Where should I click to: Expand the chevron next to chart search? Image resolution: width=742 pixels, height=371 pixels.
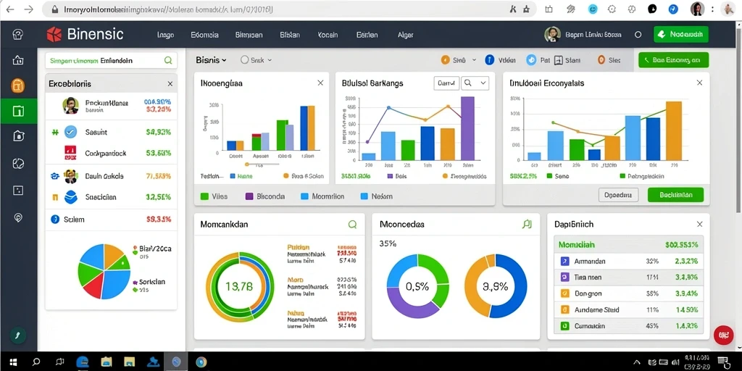pos(483,83)
